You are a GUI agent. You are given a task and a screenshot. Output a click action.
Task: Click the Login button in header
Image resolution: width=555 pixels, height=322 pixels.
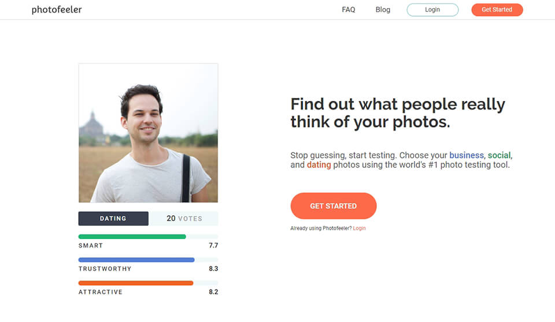click(x=432, y=10)
